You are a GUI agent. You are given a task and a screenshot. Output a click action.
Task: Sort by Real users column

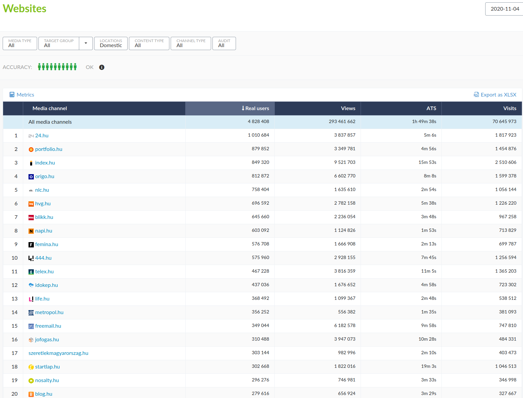click(x=230, y=108)
